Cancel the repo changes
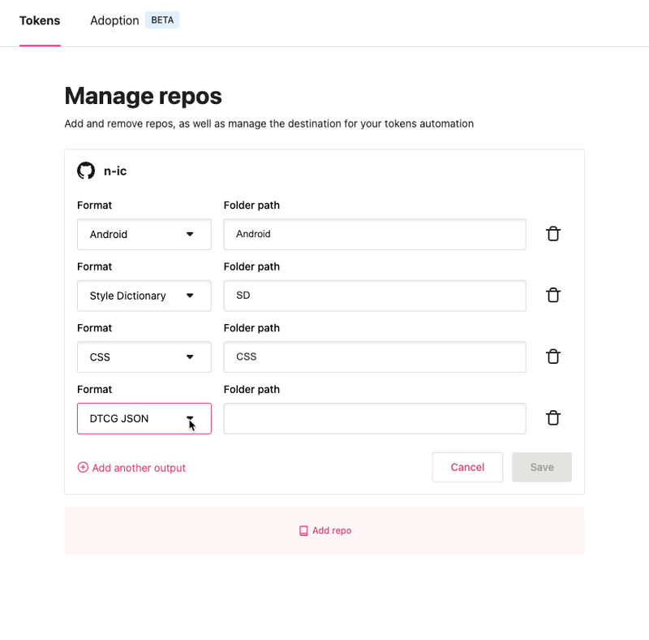The width and height of the screenshot is (649, 640). tap(467, 467)
